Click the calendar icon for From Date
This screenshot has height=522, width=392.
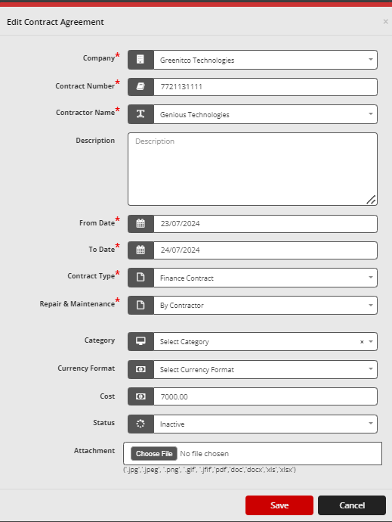[140, 223]
